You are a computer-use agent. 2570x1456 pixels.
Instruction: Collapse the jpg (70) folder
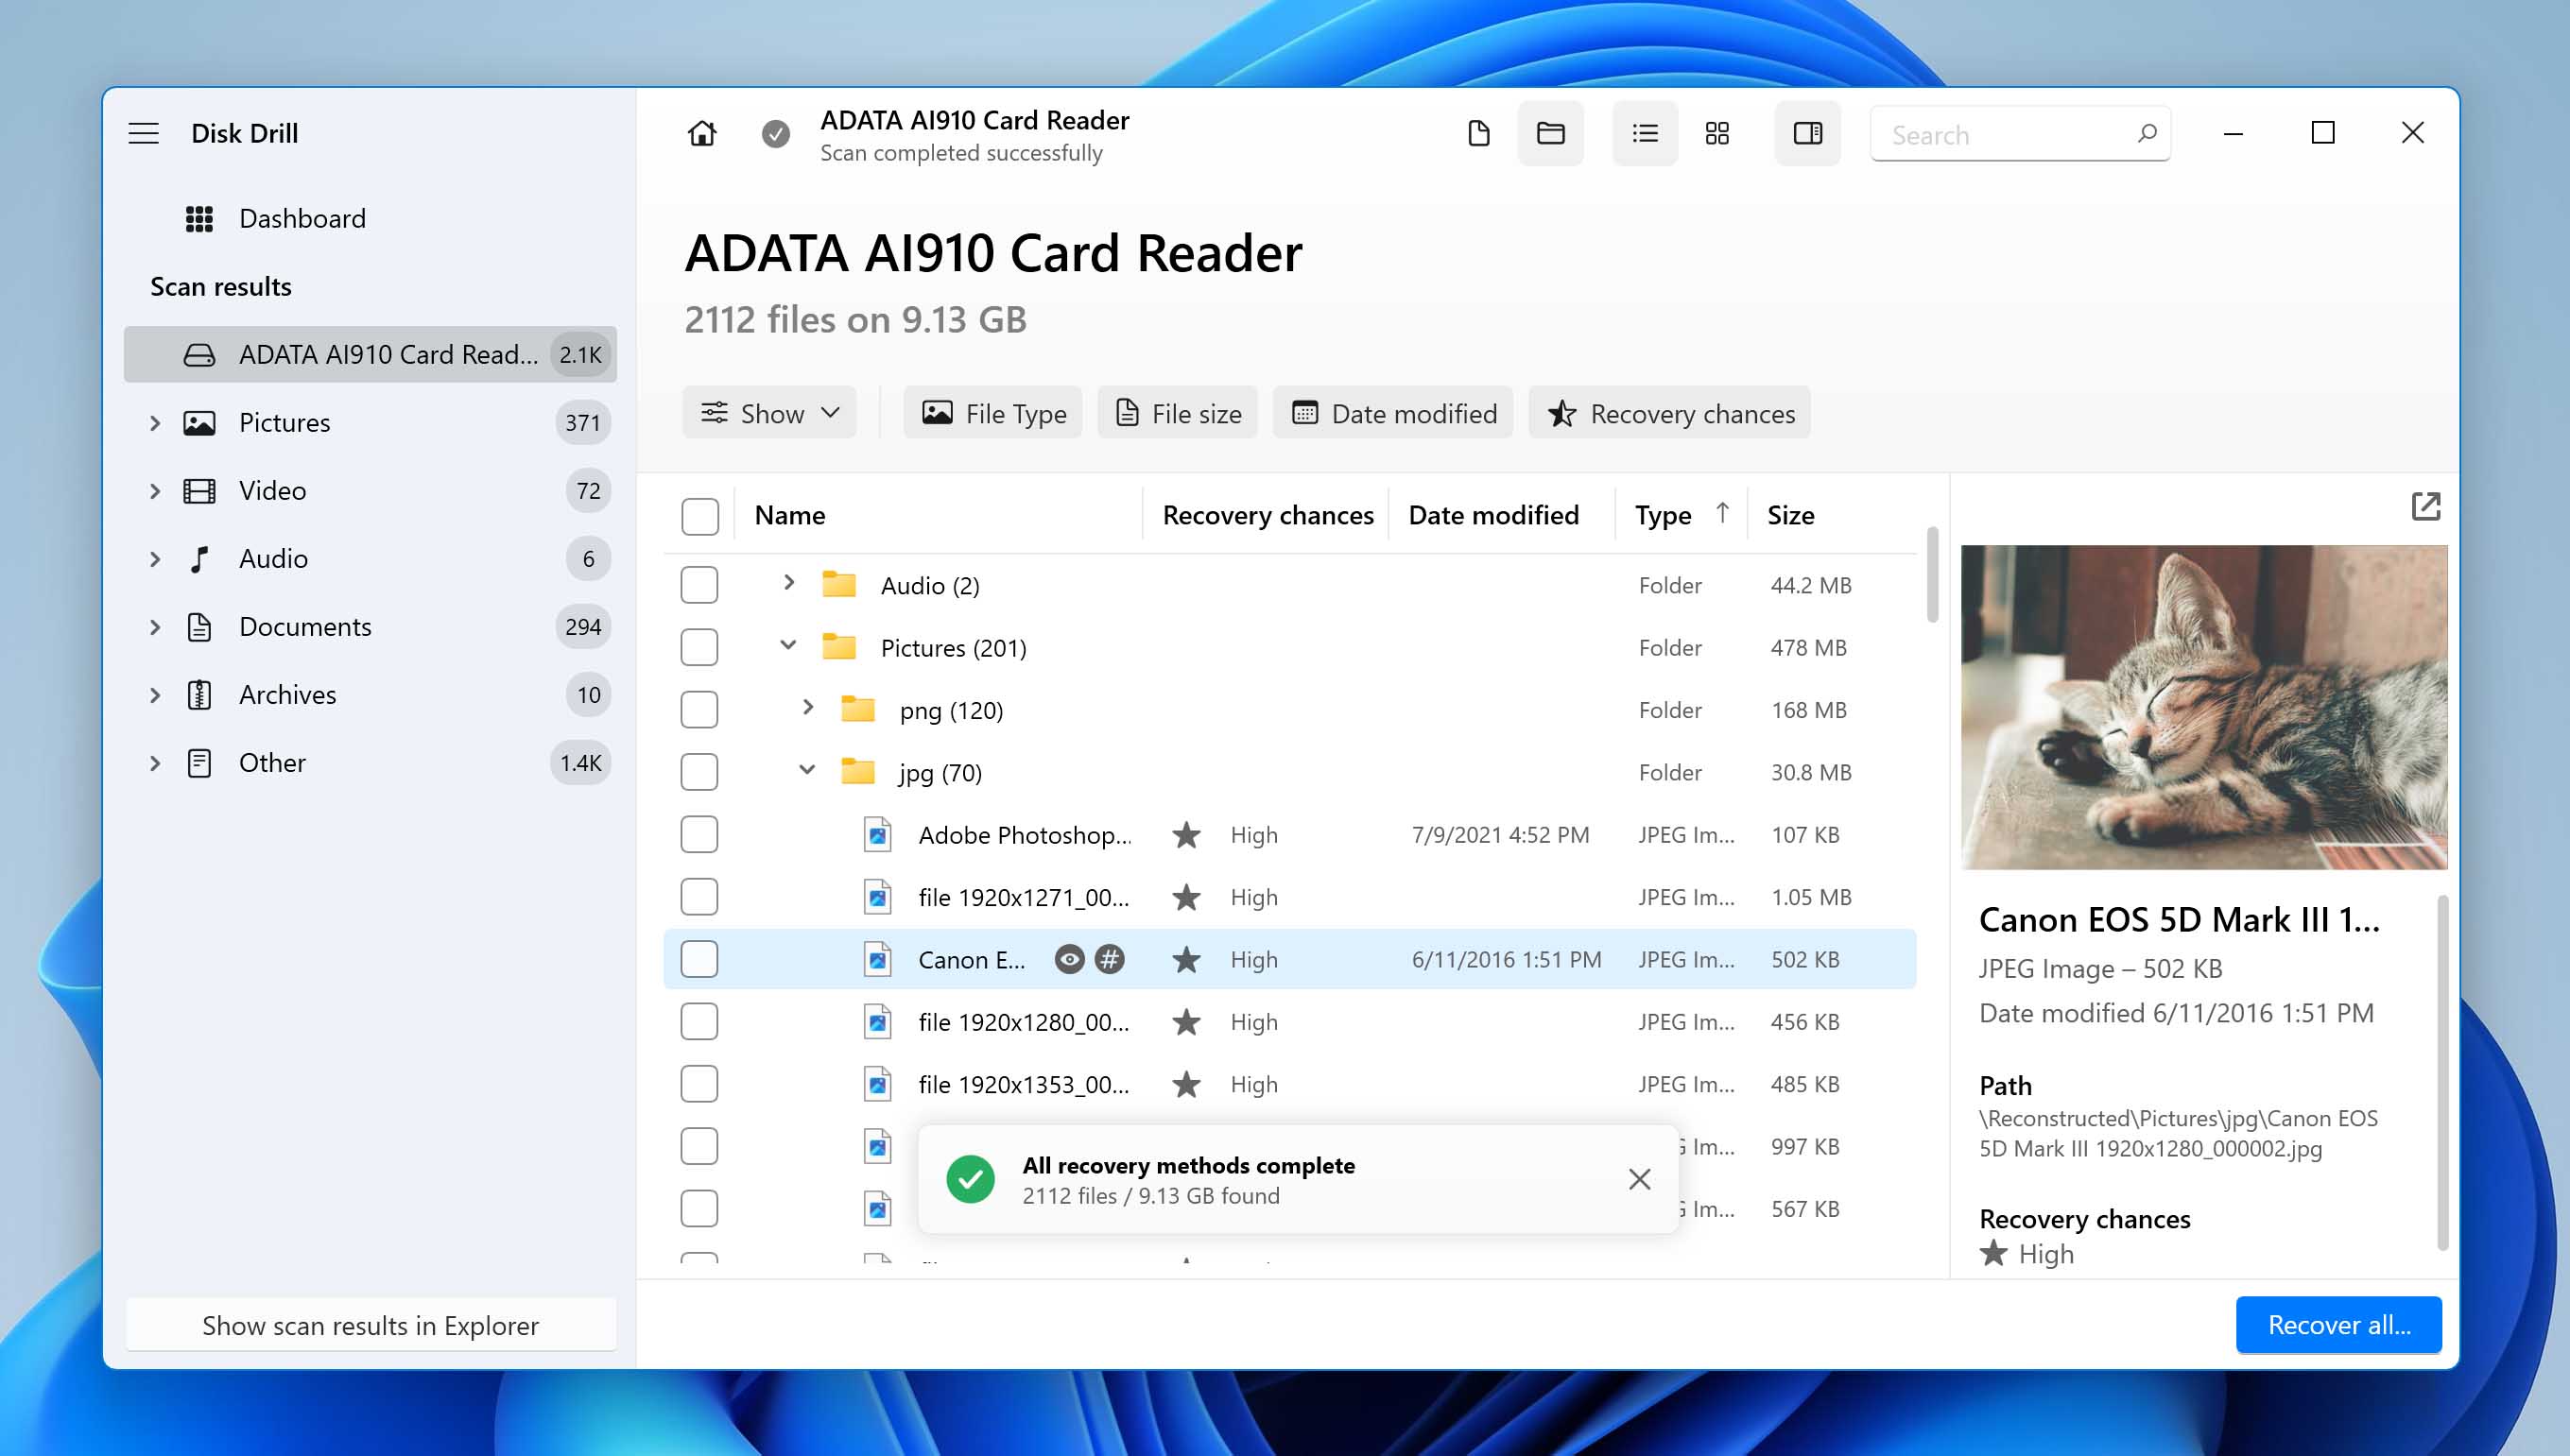point(807,770)
